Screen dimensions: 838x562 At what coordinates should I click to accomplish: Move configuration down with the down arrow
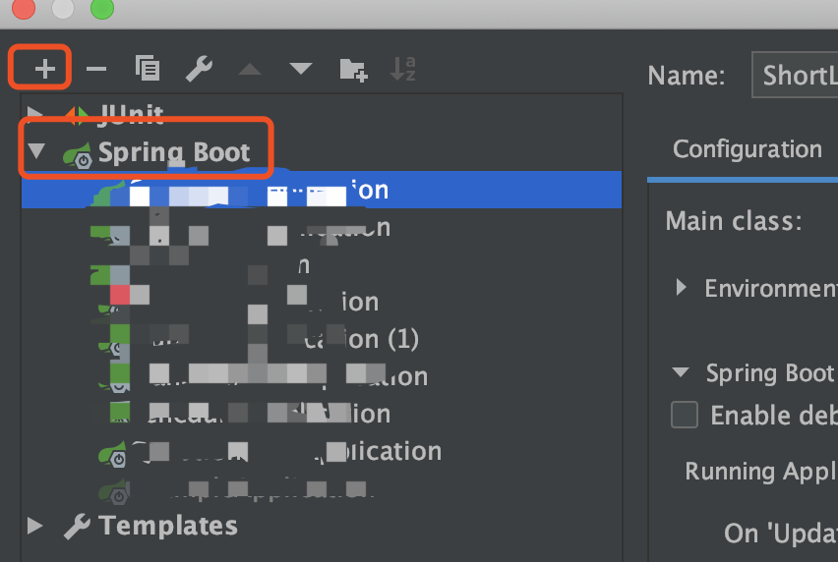pyautogui.click(x=300, y=69)
